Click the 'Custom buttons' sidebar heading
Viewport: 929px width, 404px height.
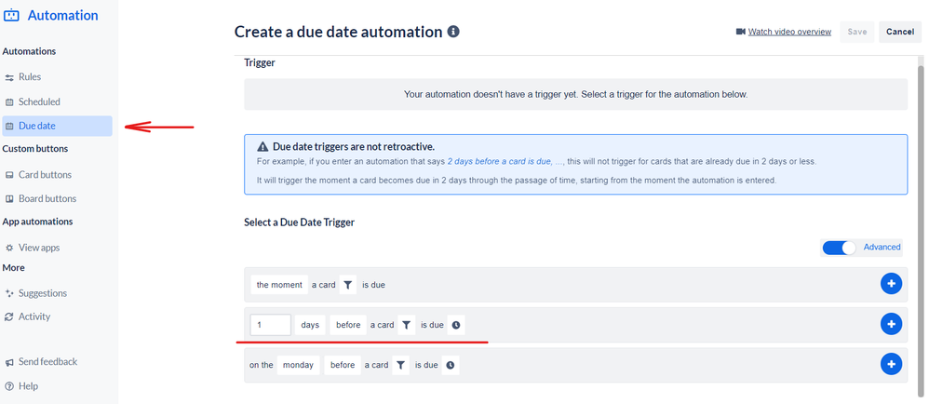pos(35,149)
